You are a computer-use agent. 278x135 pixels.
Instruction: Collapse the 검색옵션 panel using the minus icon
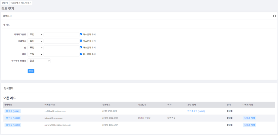point(274,16)
